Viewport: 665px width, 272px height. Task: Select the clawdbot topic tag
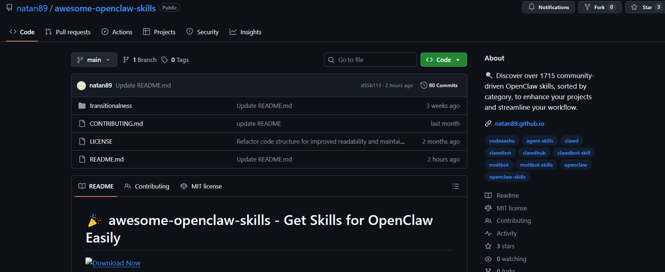click(500, 152)
